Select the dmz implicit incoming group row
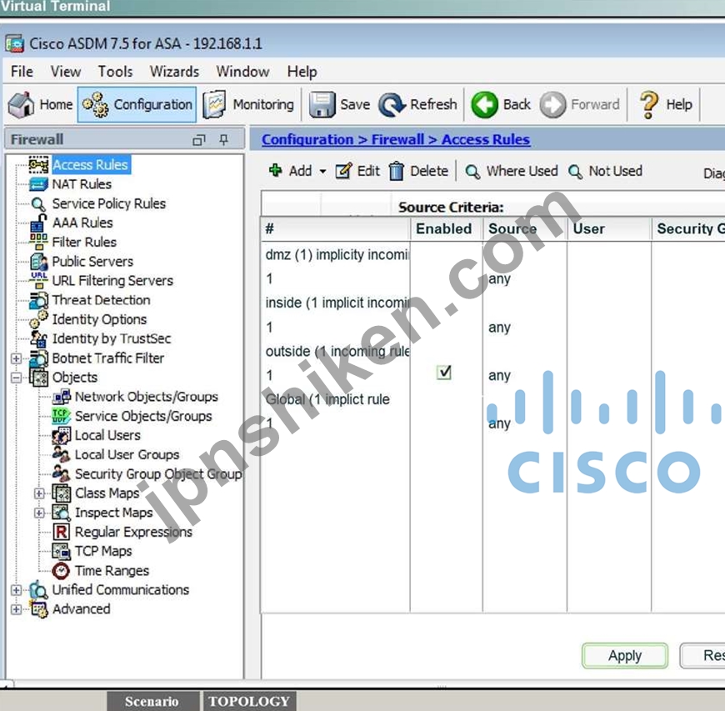Image resolution: width=725 pixels, height=711 pixels. [337, 254]
